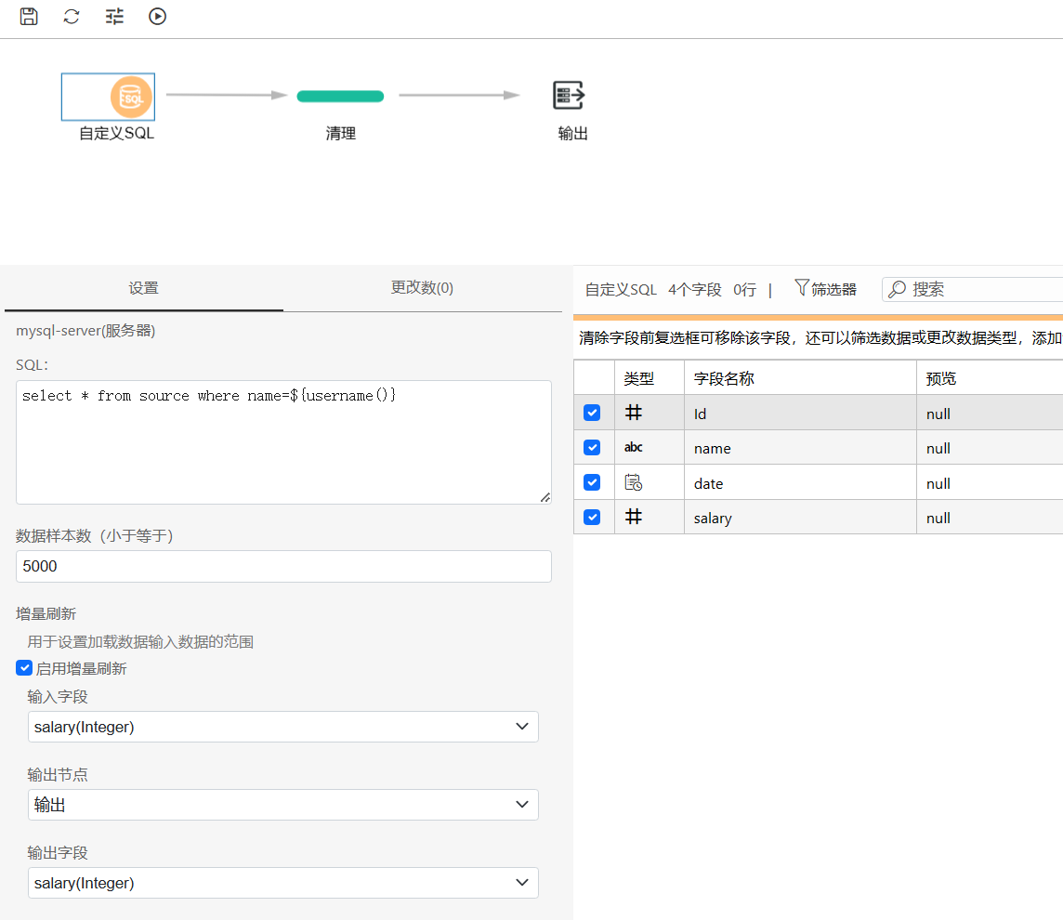
Task: Click the 0行 row count text
Action: click(744, 290)
